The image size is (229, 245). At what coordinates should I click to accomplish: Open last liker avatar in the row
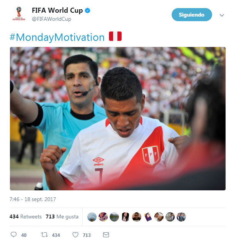[x=181, y=217]
